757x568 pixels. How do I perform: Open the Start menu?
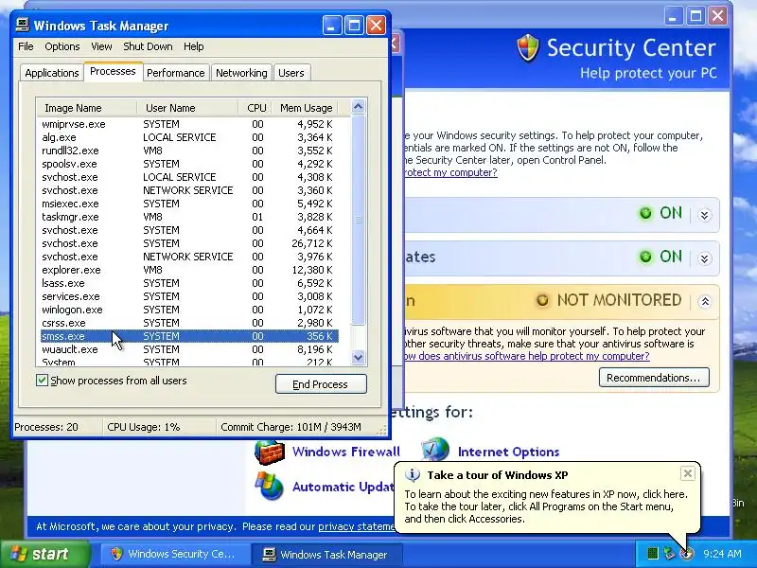click(x=45, y=554)
